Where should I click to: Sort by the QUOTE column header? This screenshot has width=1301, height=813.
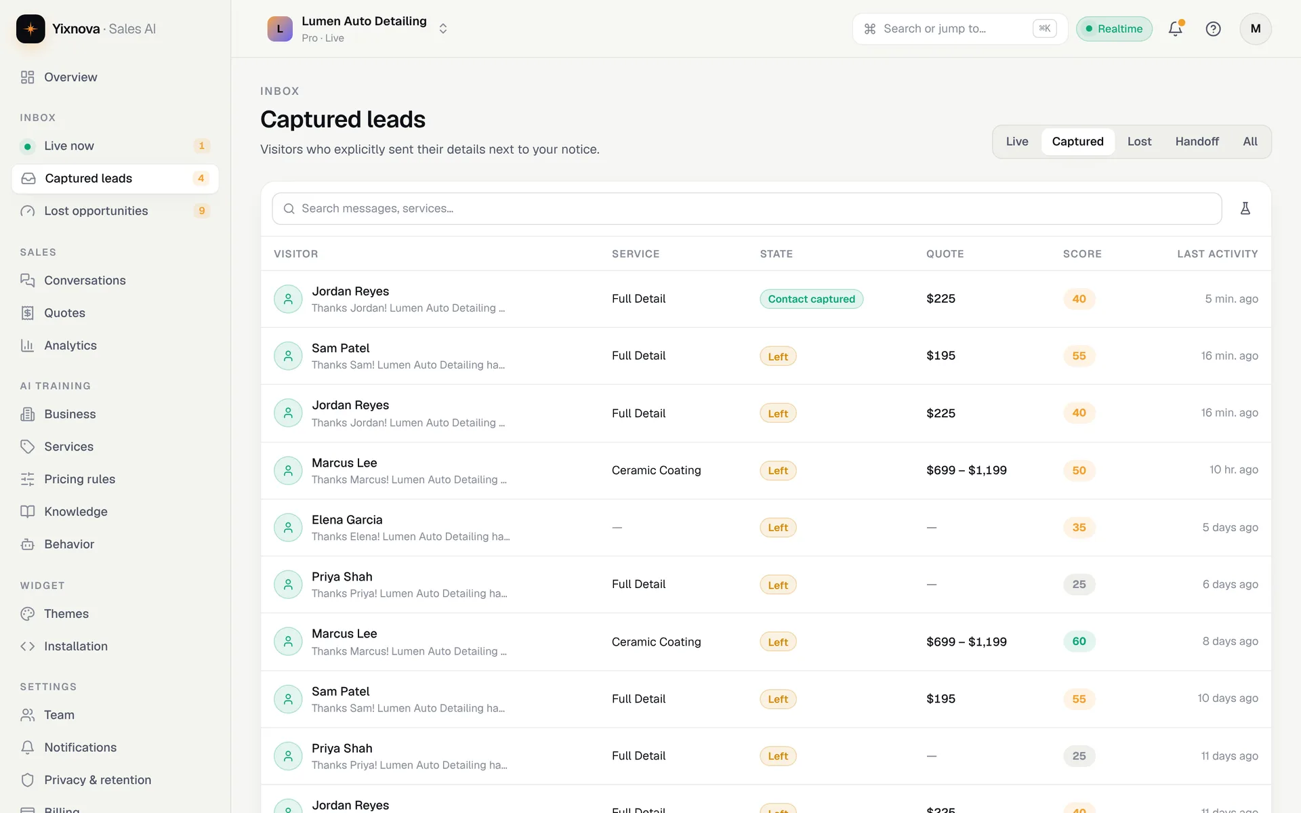click(945, 254)
